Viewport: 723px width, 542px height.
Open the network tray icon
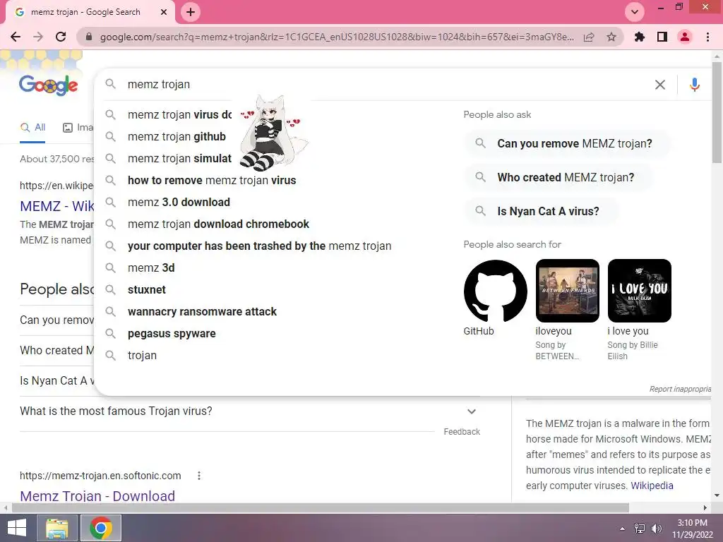point(639,529)
